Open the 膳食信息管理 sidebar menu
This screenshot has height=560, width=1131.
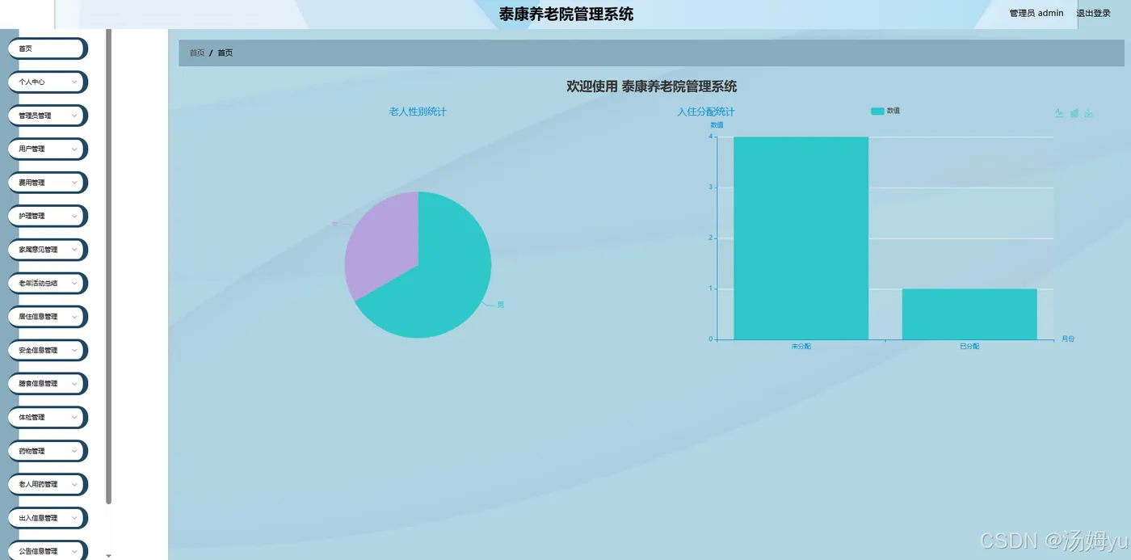pyautogui.click(x=47, y=384)
